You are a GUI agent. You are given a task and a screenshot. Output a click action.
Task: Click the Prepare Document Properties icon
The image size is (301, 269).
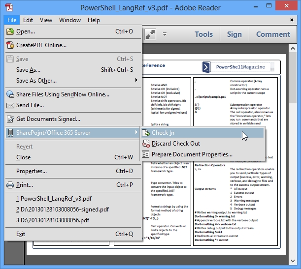coord(146,154)
